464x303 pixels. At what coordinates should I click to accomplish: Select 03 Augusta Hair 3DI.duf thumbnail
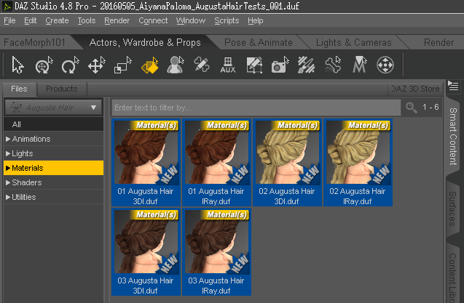(x=146, y=251)
